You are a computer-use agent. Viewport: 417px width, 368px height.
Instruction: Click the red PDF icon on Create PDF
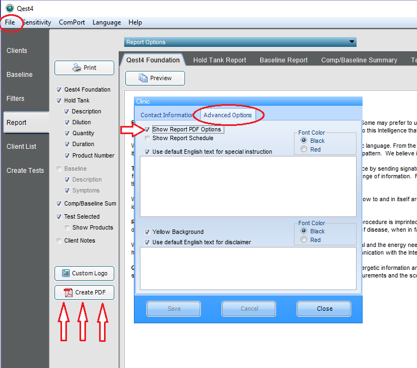point(68,292)
